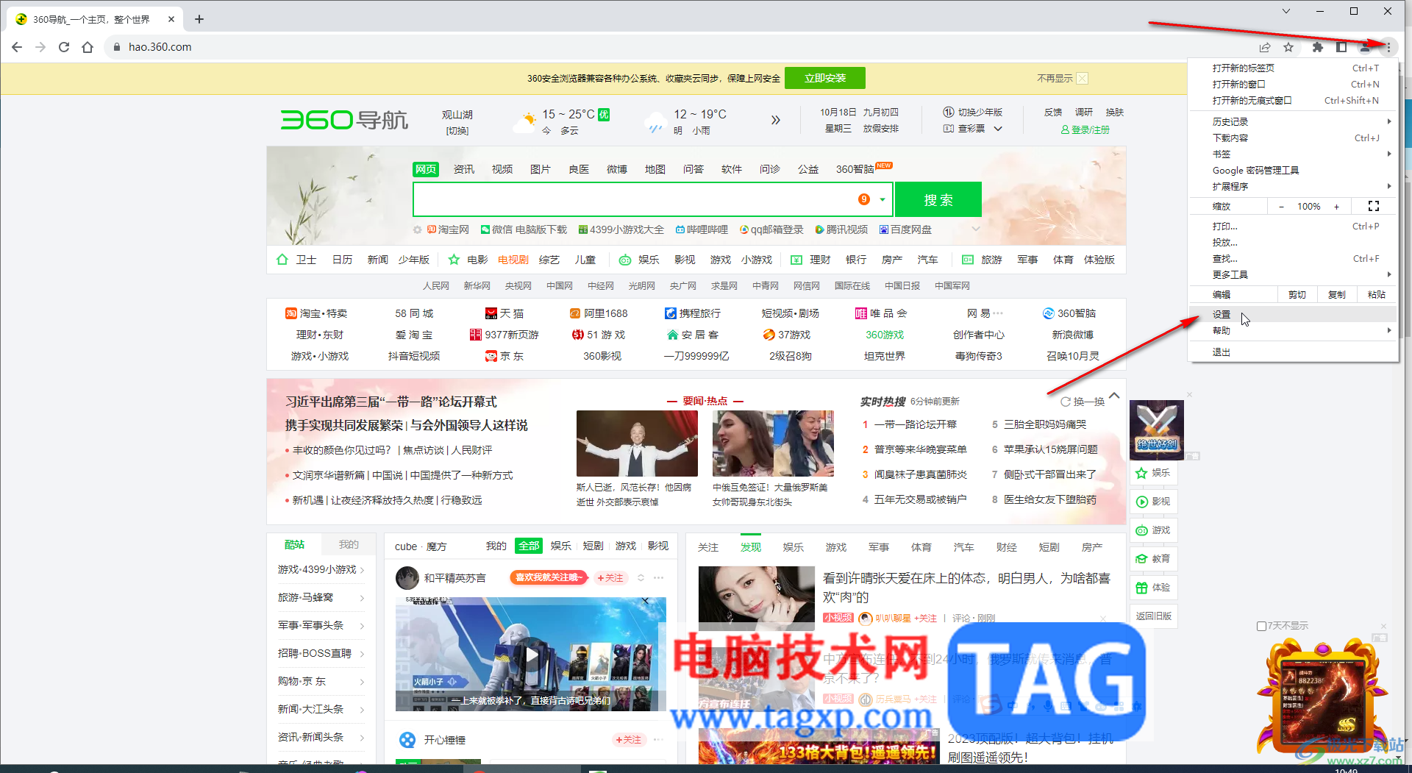Image resolution: width=1412 pixels, height=773 pixels.
Task: Play the 和平精英 video
Action: (x=531, y=655)
